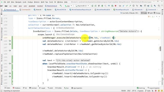Open the Profiler tool window

(58, 88)
